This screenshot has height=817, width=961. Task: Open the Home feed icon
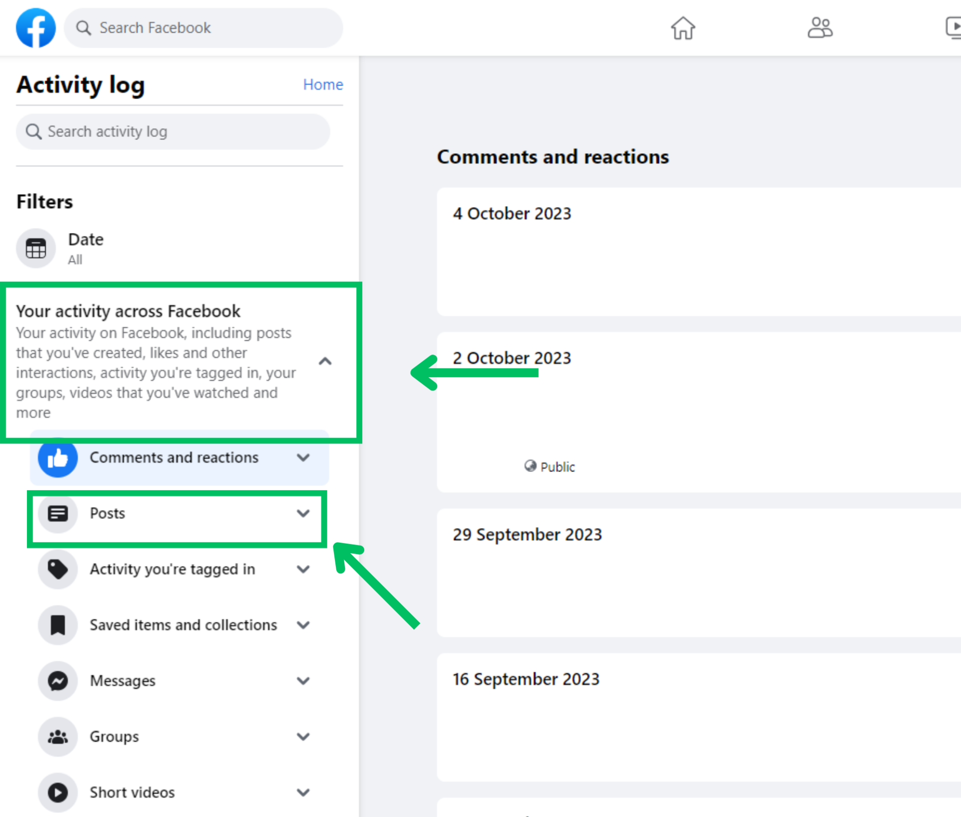pyautogui.click(x=683, y=28)
